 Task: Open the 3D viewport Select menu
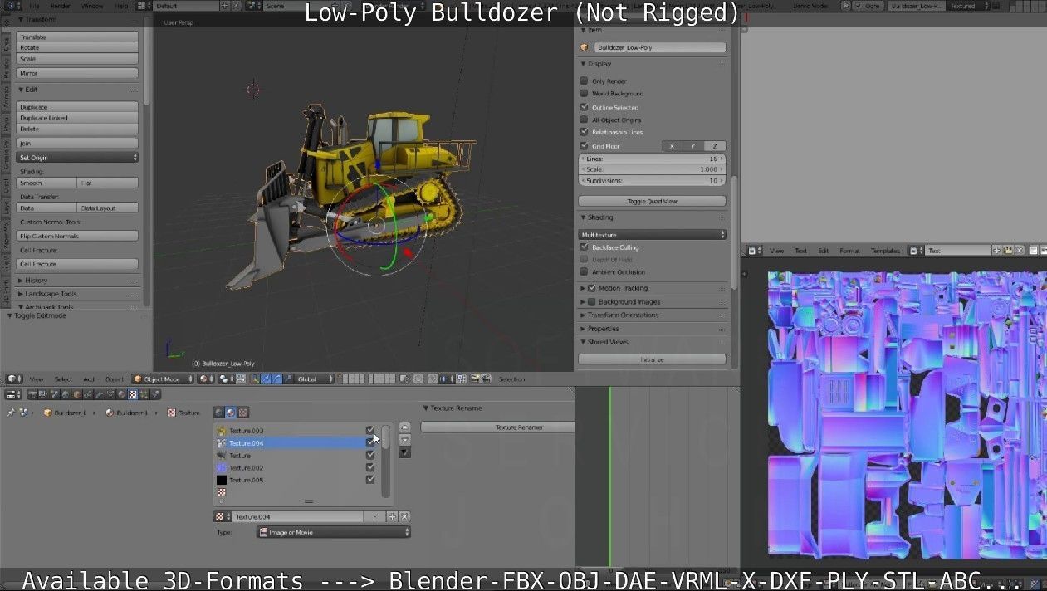[x=63, y=379]
